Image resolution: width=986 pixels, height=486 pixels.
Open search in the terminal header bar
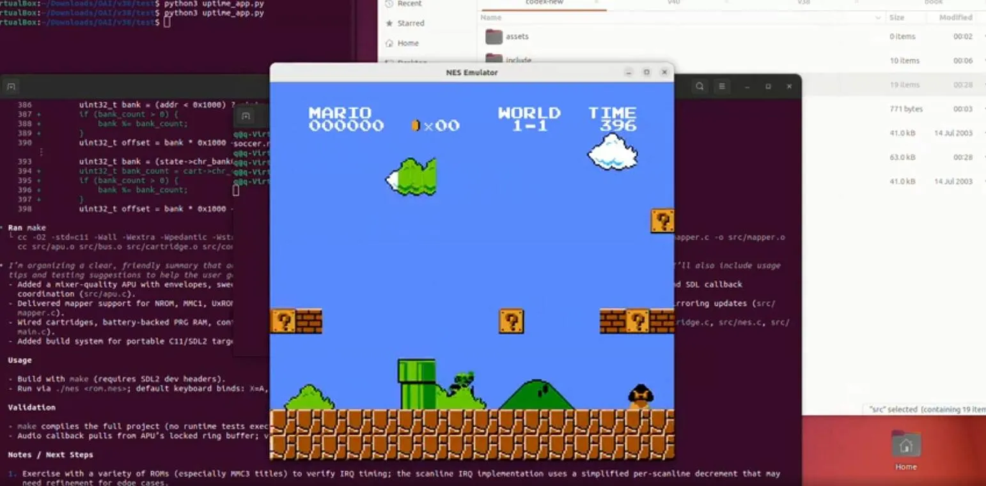tap(700, 86)
